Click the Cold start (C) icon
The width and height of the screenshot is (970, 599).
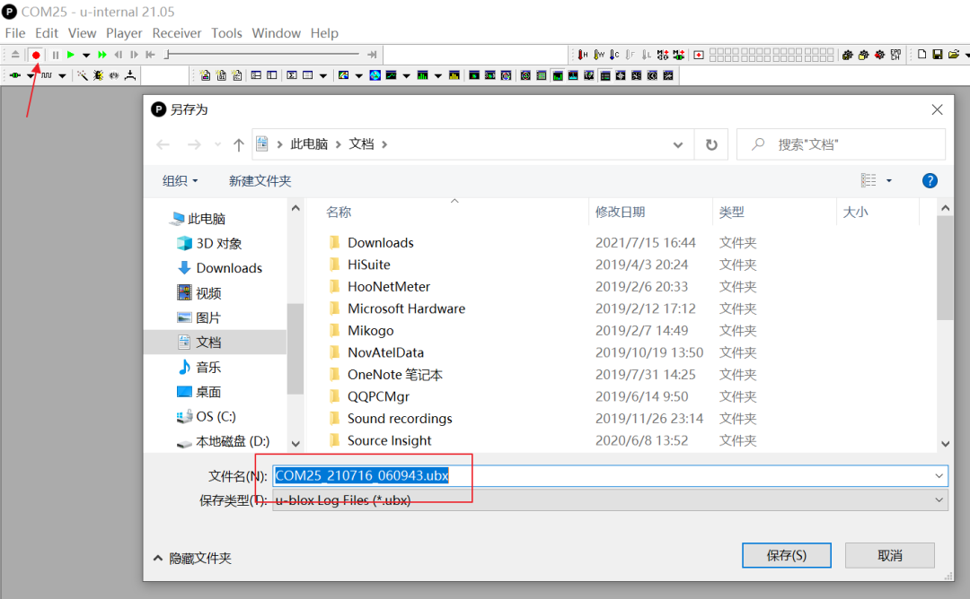pyautogui.click(x=614, y=55)
